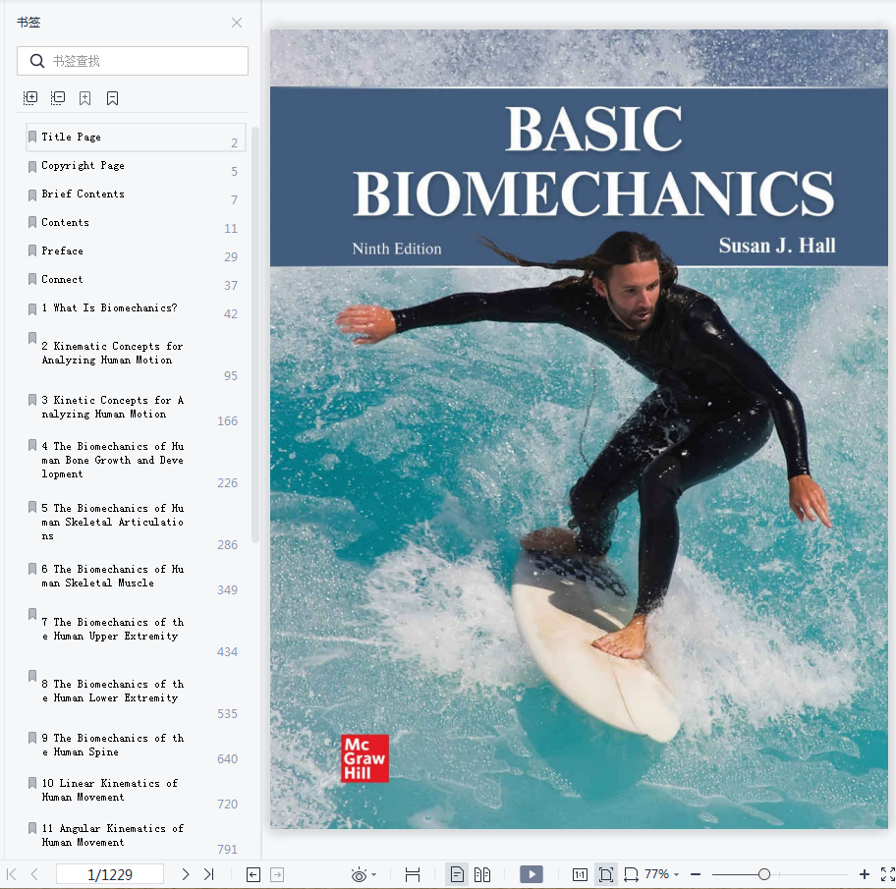Click the bookmark flag icon beside Connect
The height and width of the screenshot is (889, 896).
(x=32, y=279)
